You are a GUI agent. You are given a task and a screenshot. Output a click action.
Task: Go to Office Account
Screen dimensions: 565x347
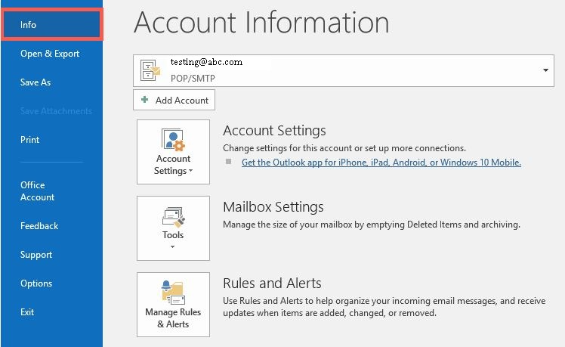(37, 191)
